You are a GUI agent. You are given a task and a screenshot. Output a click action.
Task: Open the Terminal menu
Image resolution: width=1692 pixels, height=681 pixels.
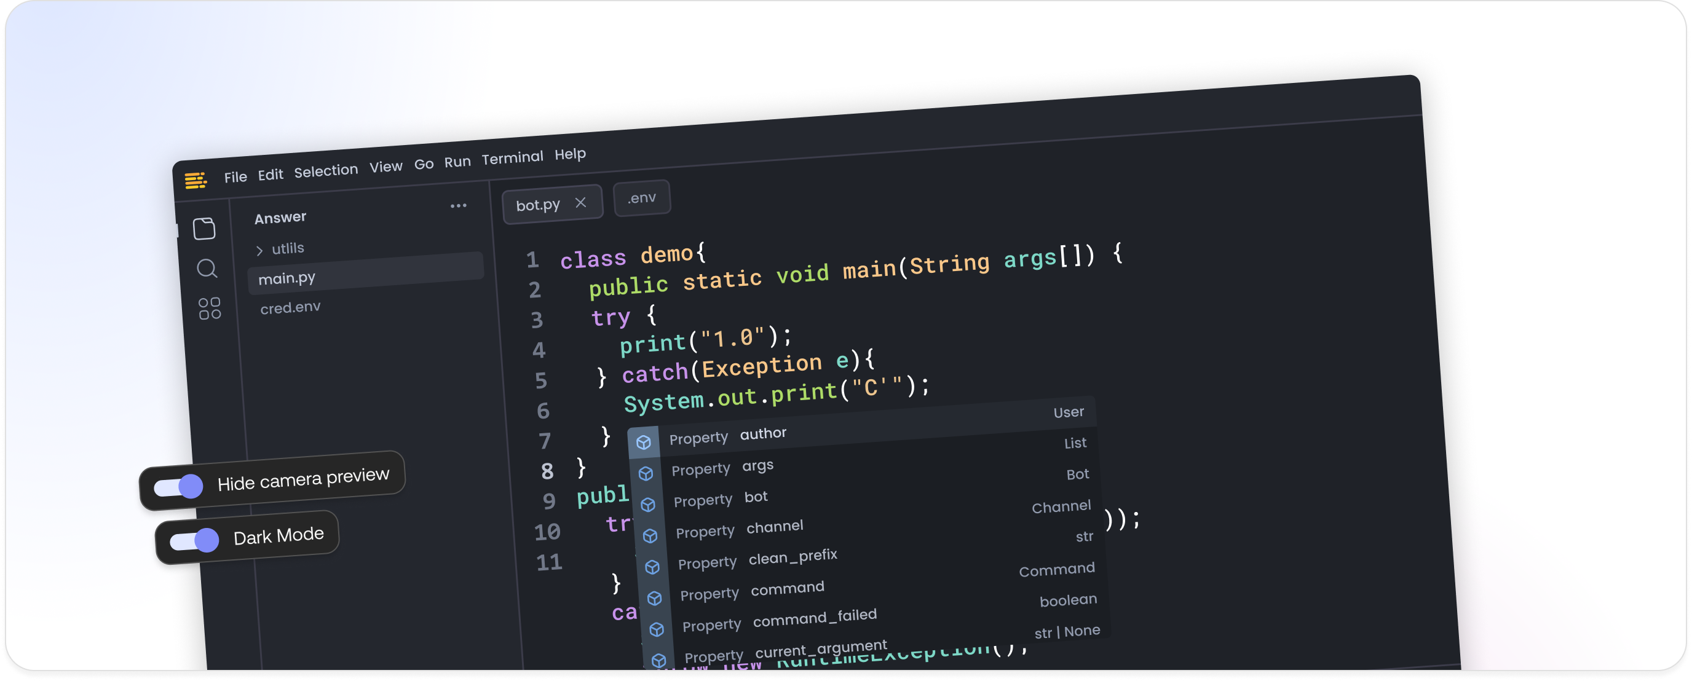click(512, 157)
